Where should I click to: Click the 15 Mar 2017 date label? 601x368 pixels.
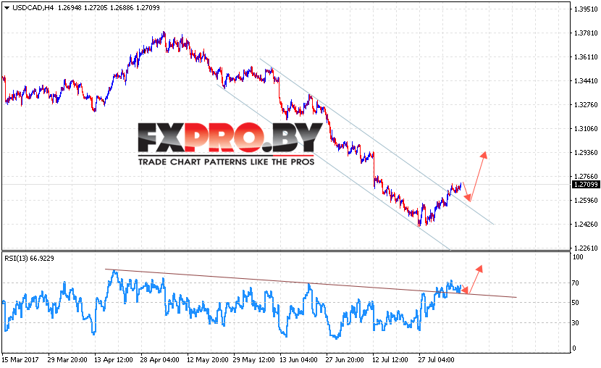(x=20, y=359)
